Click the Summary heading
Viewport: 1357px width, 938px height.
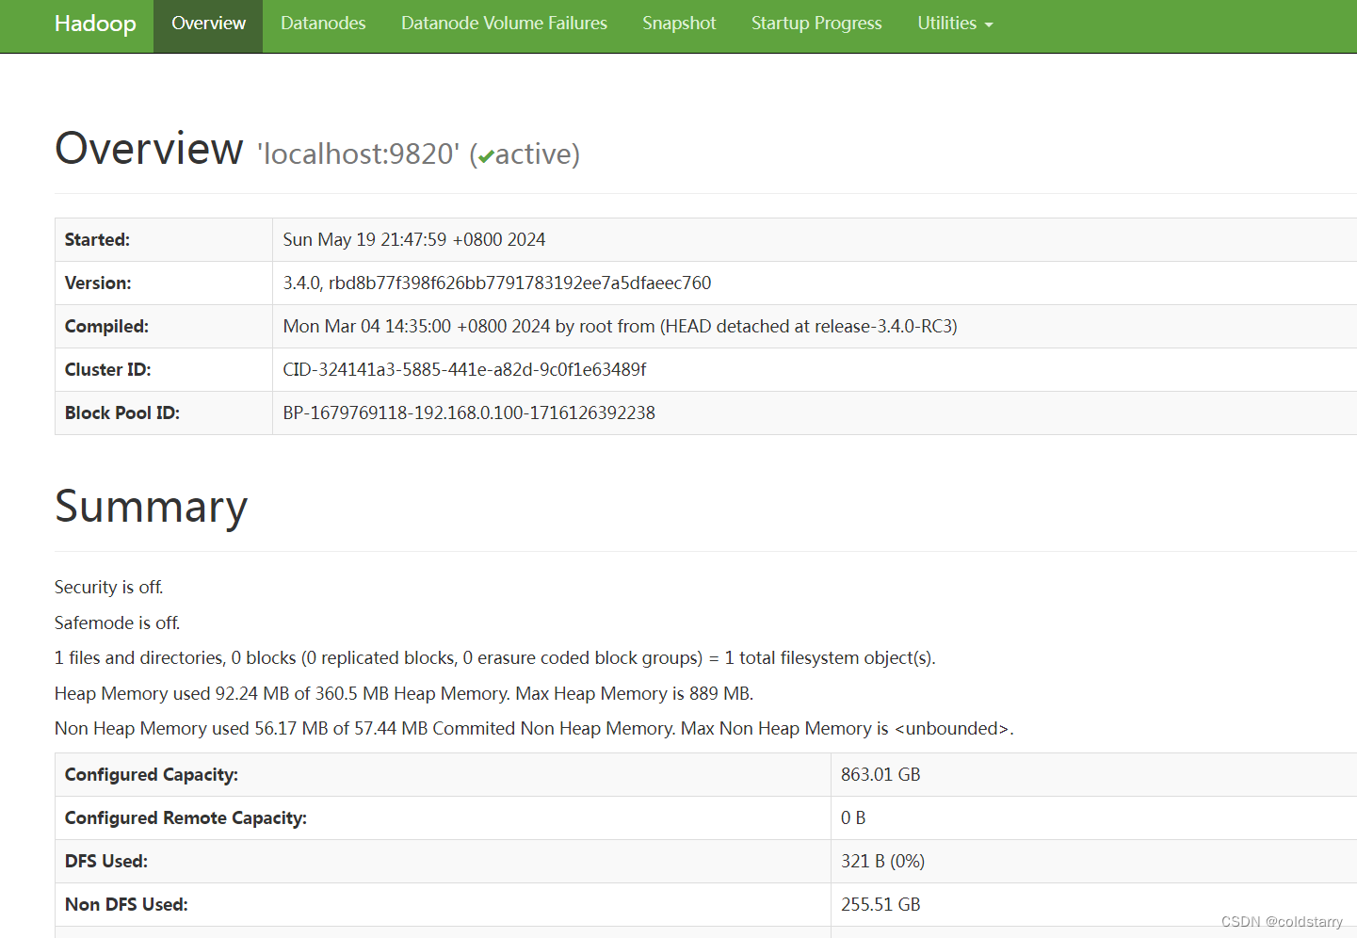coord(151,507)
